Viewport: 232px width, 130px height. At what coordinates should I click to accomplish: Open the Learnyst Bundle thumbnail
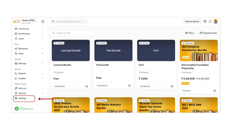[71, 50]
